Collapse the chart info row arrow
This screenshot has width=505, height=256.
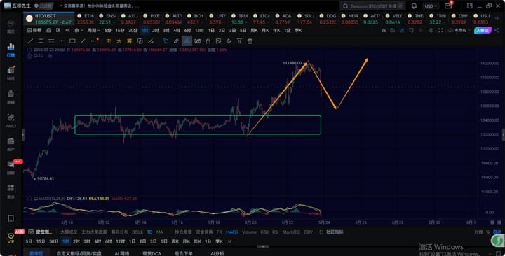click(x=29, y=50)
